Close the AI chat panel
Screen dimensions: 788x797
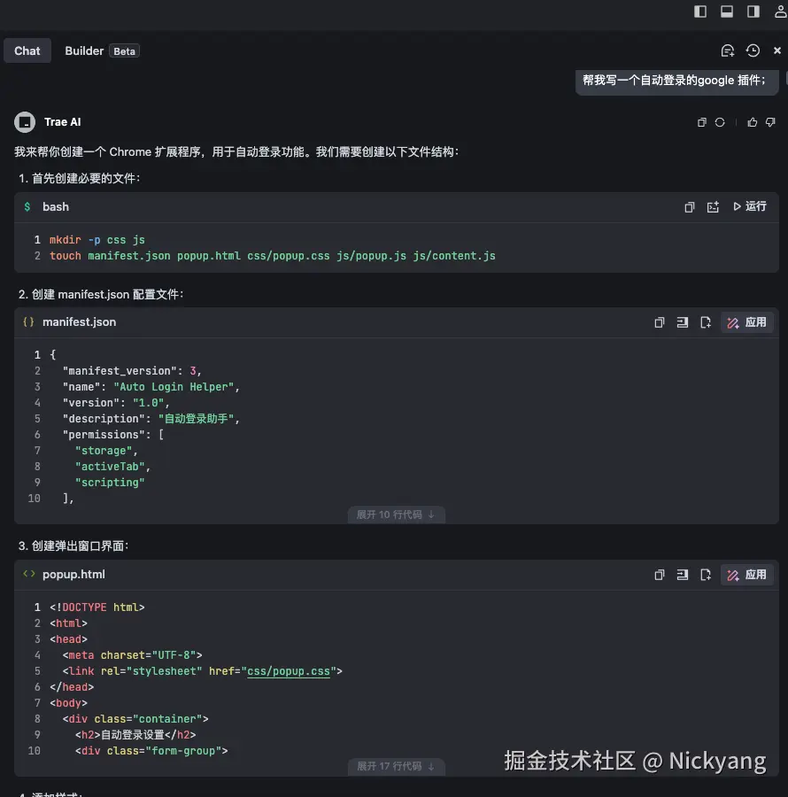[776, 50]
